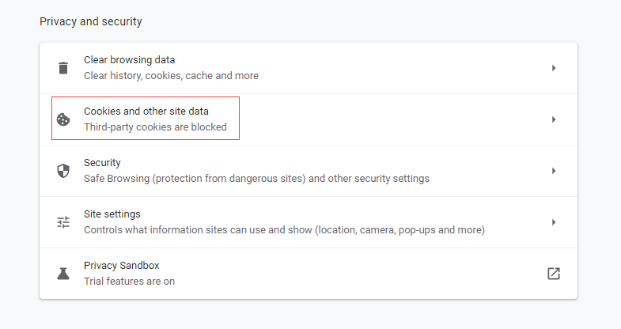Open Clear browsing data title
The height and width of the screenshot is (329, 621).
[x=129, y=60]
